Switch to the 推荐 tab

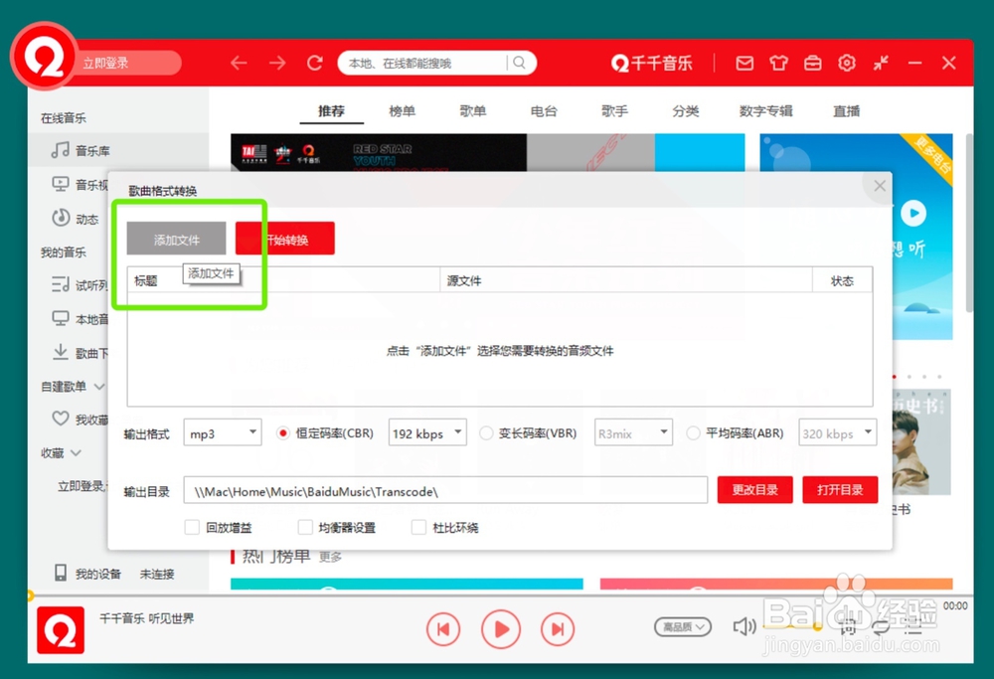[x=332, y=111]
